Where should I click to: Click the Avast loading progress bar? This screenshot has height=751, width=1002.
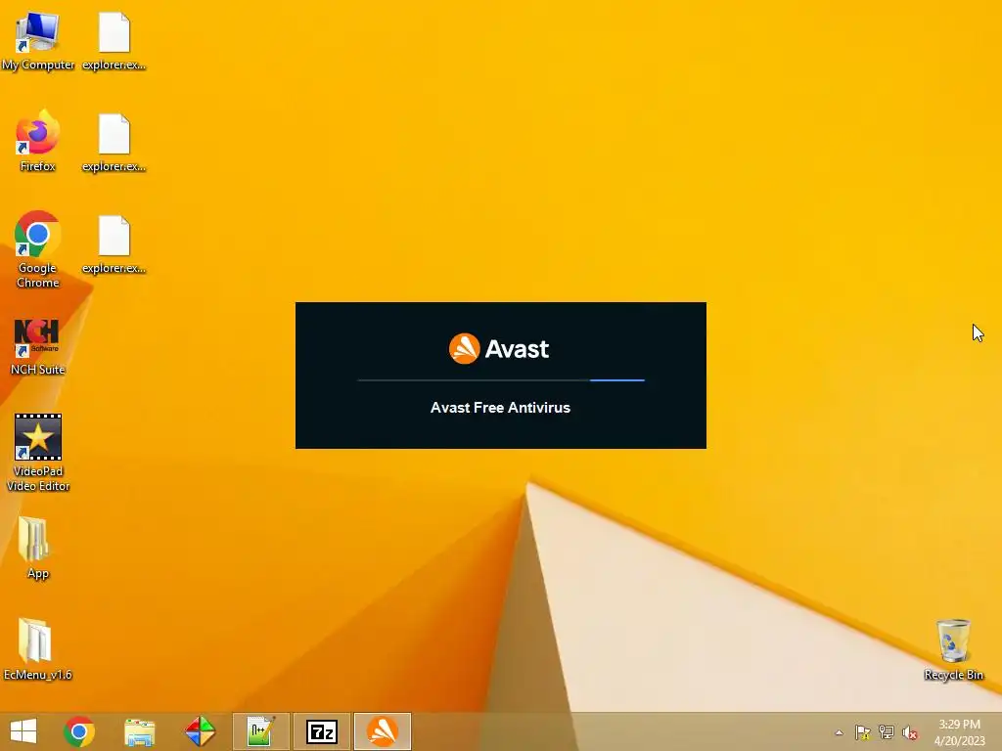(x=501, y=380)
